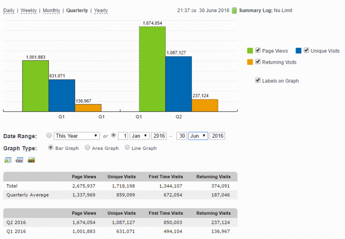Open the Jun end month dropdown
345x239 pixels.
[x=198, y=136]
